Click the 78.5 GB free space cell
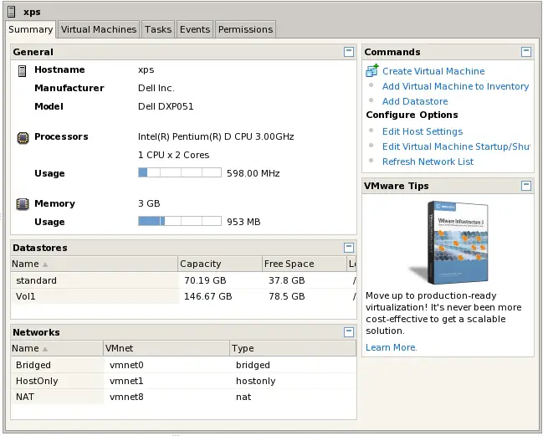Image resolution: width=543 pixels, height=436 pixels. pyautogui.click(x=287, y=296)
